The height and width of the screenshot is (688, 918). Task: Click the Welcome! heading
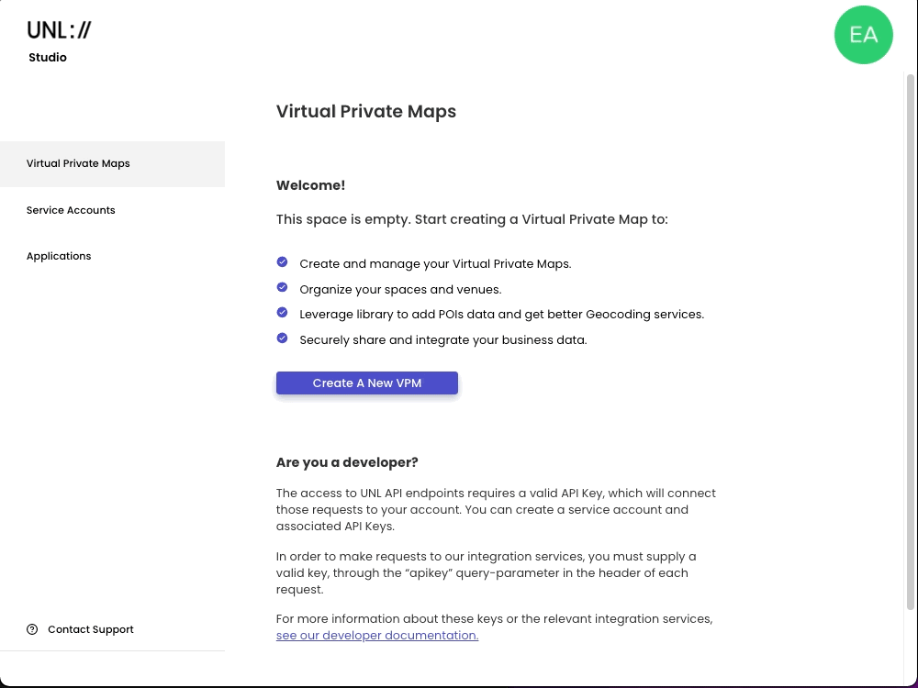pyautogui.click(x=310, y=185)
